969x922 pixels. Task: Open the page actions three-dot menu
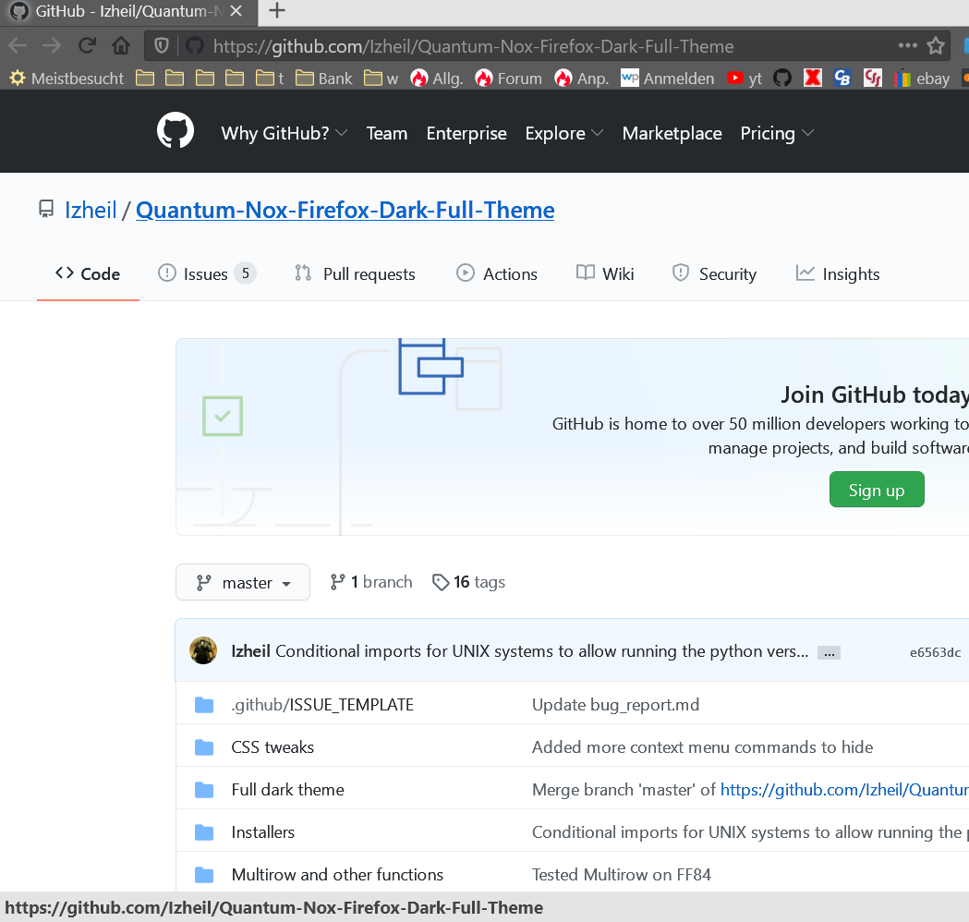pos(907,45)
